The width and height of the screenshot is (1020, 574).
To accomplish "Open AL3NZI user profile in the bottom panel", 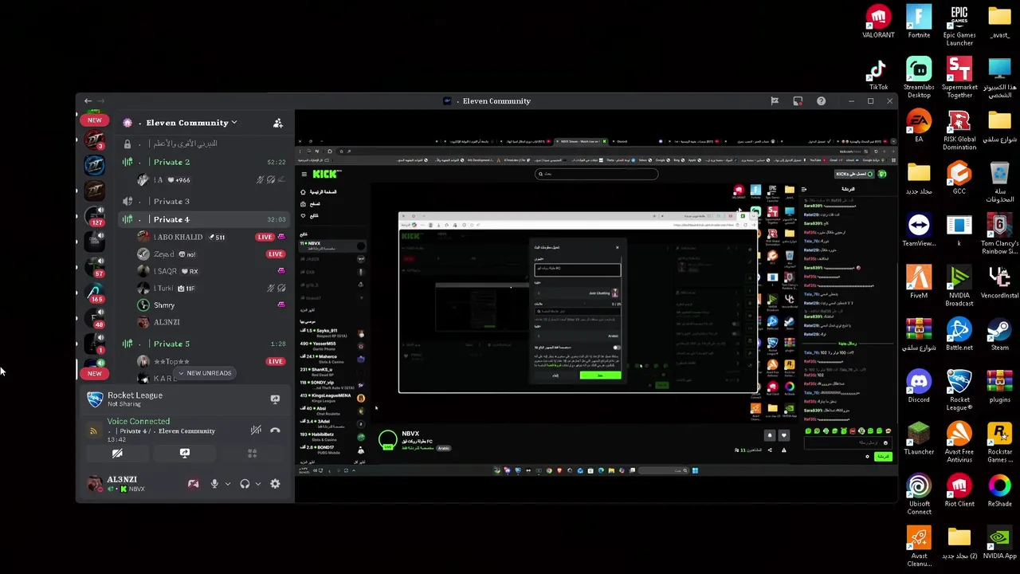I will [127, 483].
